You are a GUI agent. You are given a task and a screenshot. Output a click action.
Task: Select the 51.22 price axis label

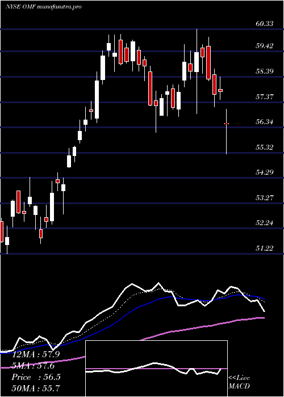coord(264,248)
